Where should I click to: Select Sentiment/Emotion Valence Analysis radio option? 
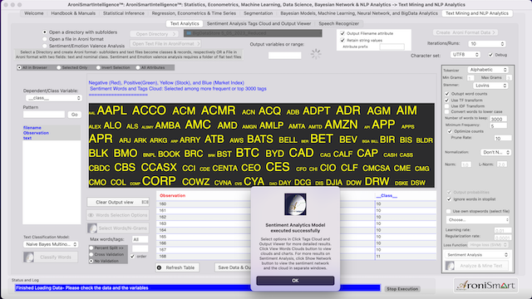45,46
